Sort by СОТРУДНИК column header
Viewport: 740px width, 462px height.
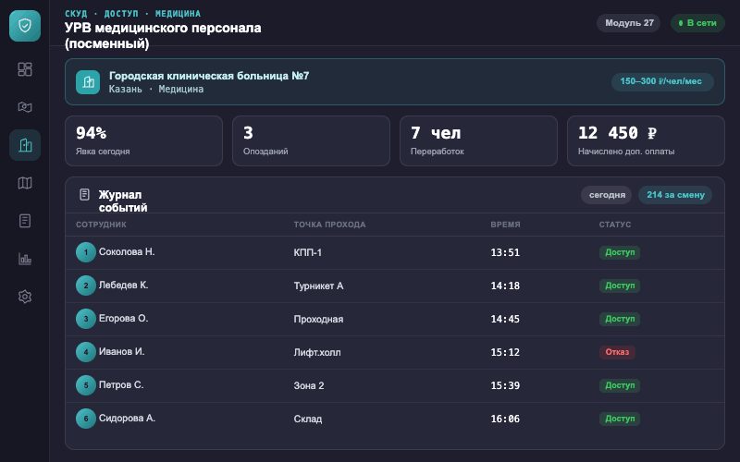101,225
